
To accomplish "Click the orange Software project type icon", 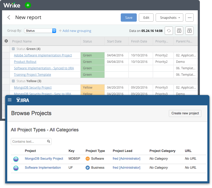I will 88,159.
